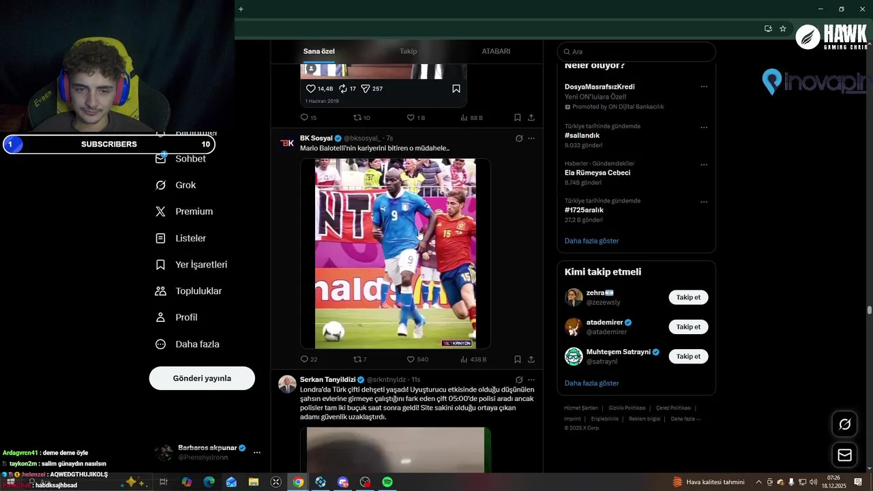Screen dimensions: 873x491
Task: Open Hava kalitesi tahmini taskbar widget
Action: 708,482
